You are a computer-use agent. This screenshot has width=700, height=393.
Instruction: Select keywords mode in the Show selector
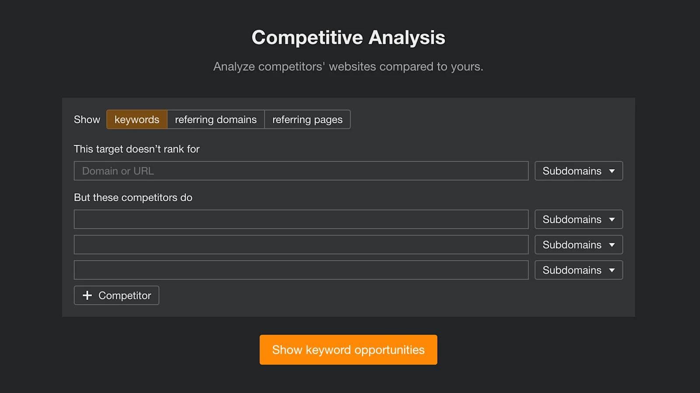click(136, 119)
